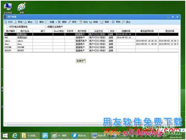Click the 部门 column header
Viewport: 186px width, 140px height.
(x=43, y=31)
